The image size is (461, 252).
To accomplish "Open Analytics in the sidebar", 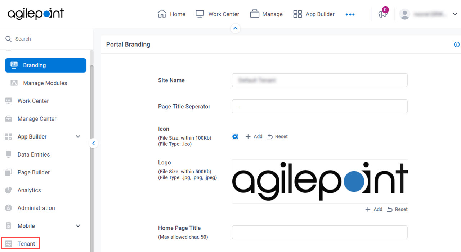I will coord(29,190).
